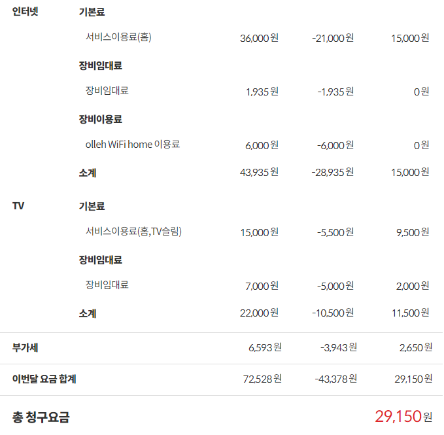Click the 장비이용료 section heading
The width and height of the screenshot is (444, 435).
(101, 119)
